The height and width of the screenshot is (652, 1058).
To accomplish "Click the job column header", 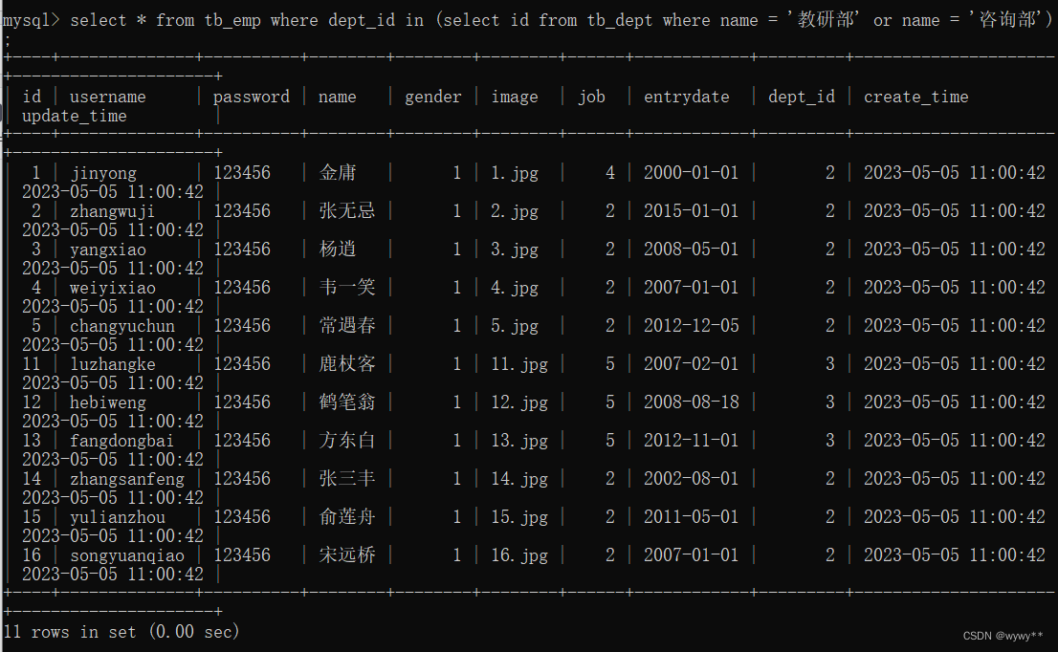I will click(x=591, y=98).
